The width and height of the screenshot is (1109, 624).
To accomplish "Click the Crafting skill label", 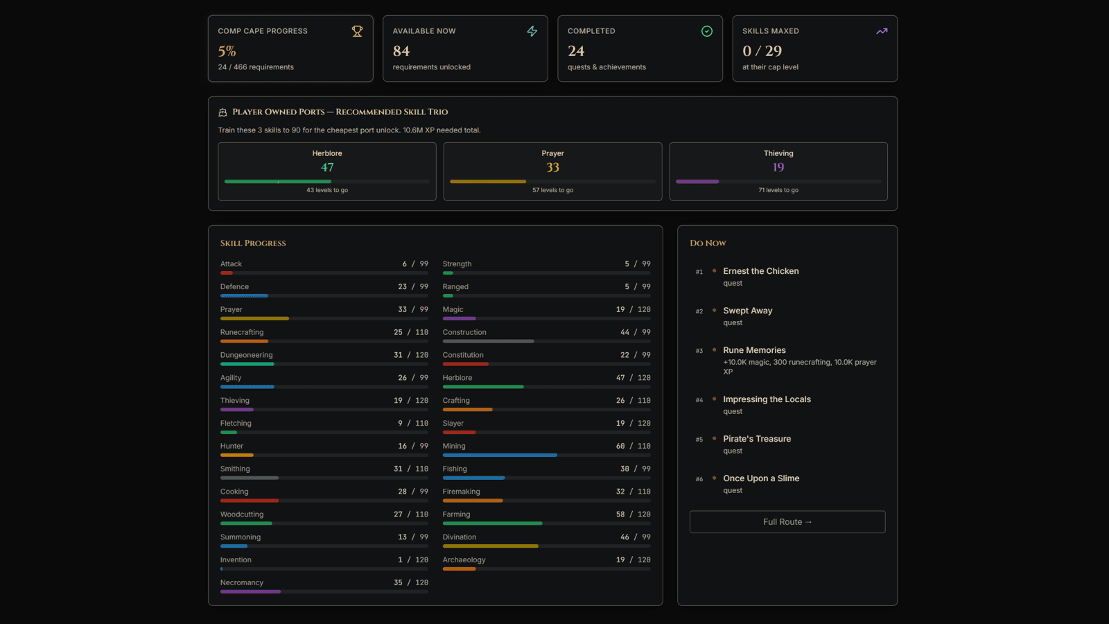I will pos(456,401).
